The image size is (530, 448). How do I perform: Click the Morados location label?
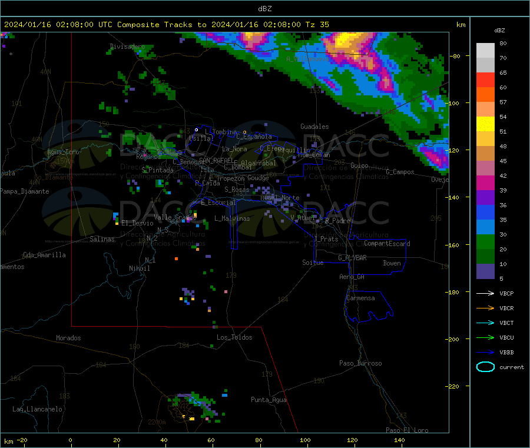(x=69, y=338)
